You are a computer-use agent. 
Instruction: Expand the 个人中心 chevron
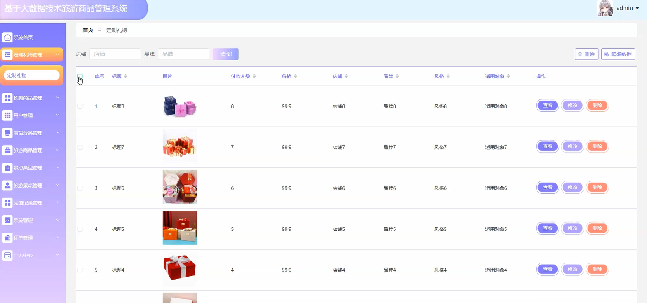pos(58,255)
